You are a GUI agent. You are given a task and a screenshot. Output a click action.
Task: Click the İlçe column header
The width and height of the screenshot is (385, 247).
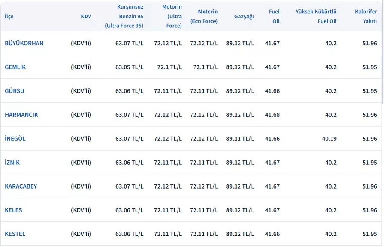[9, 16]
